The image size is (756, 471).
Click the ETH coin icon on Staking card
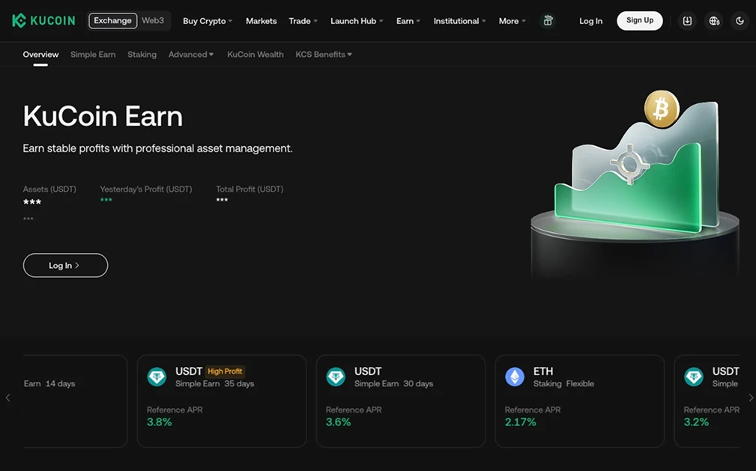514,377
